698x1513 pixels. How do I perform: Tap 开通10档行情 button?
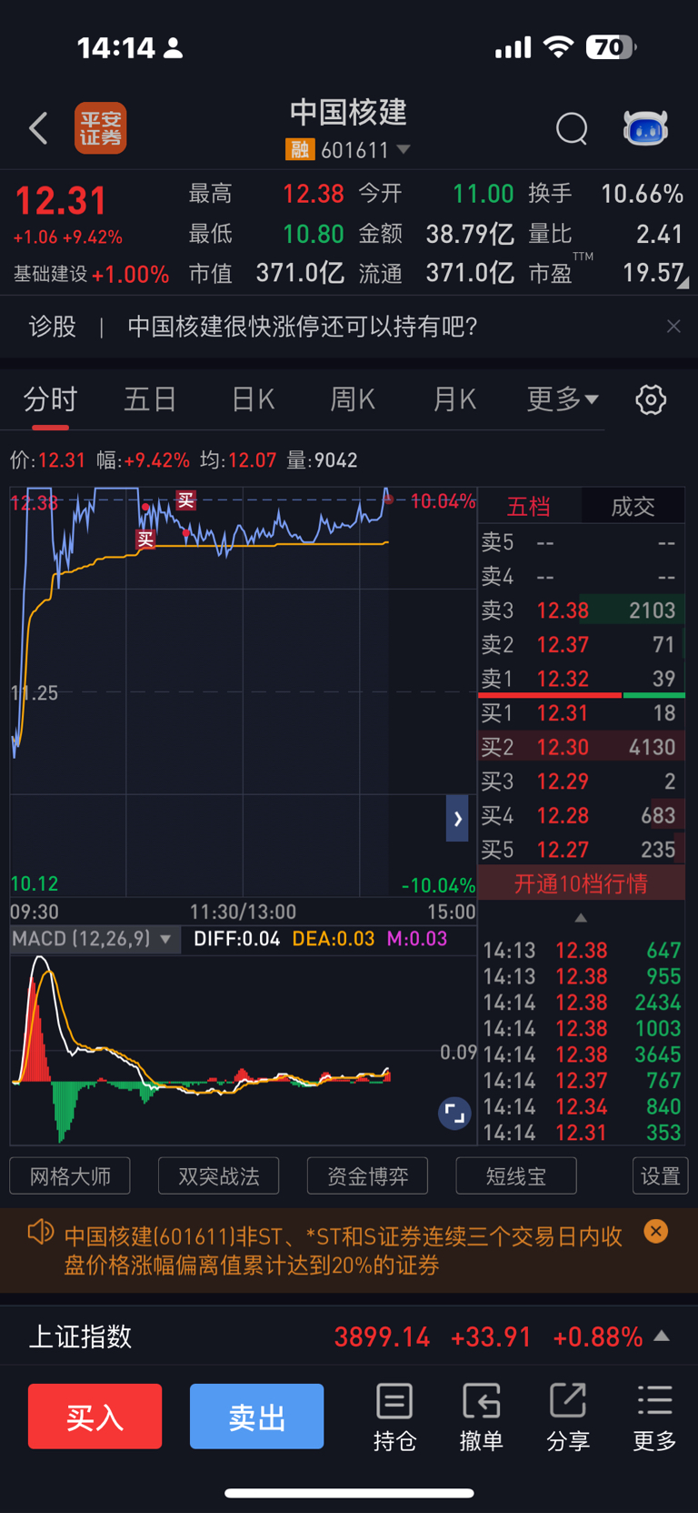[581, 883]
